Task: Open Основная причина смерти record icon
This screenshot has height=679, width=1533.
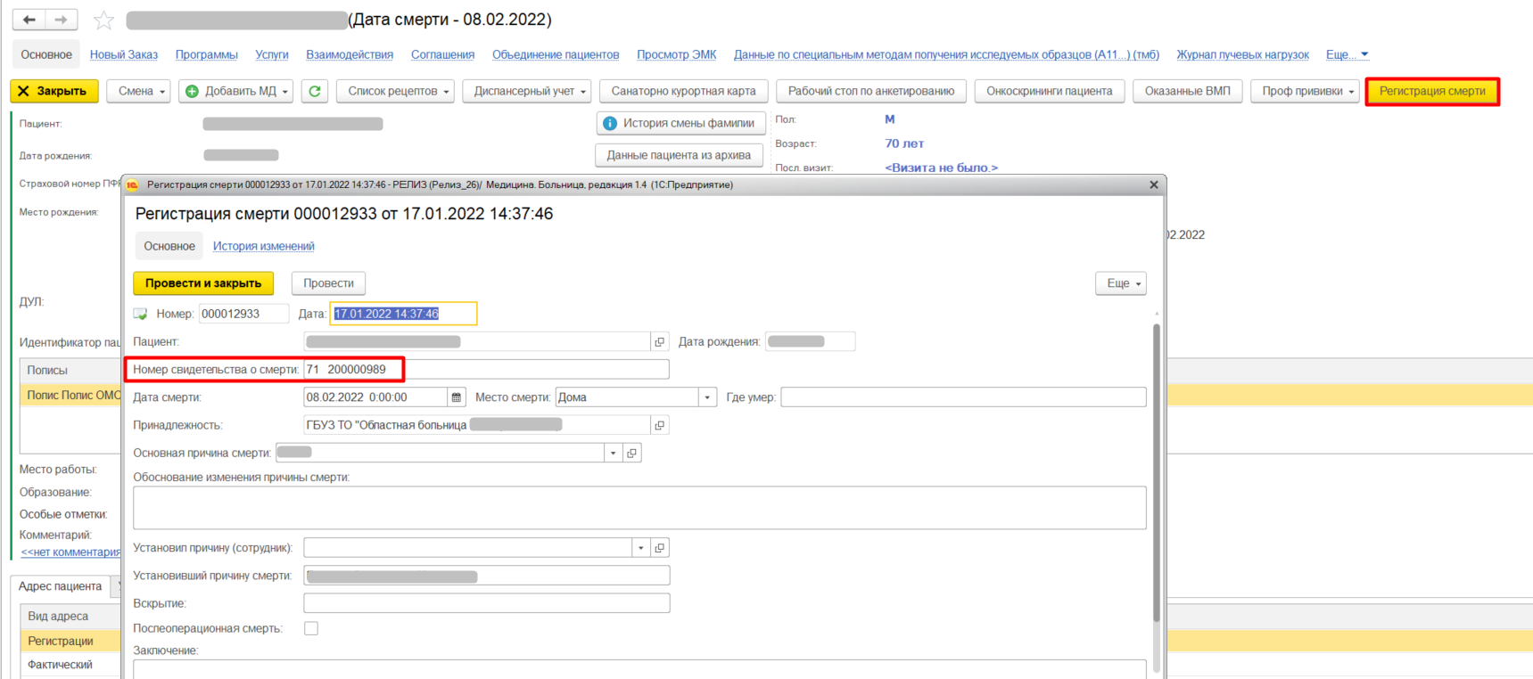Action: click(x=632, y=453)
